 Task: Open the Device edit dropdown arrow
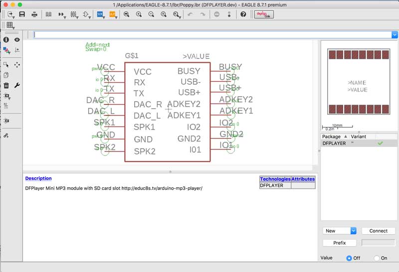[62, 15]
